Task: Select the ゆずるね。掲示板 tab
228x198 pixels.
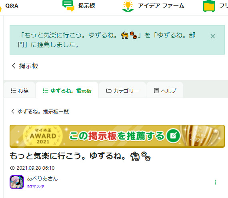Action: pos(67,91)
